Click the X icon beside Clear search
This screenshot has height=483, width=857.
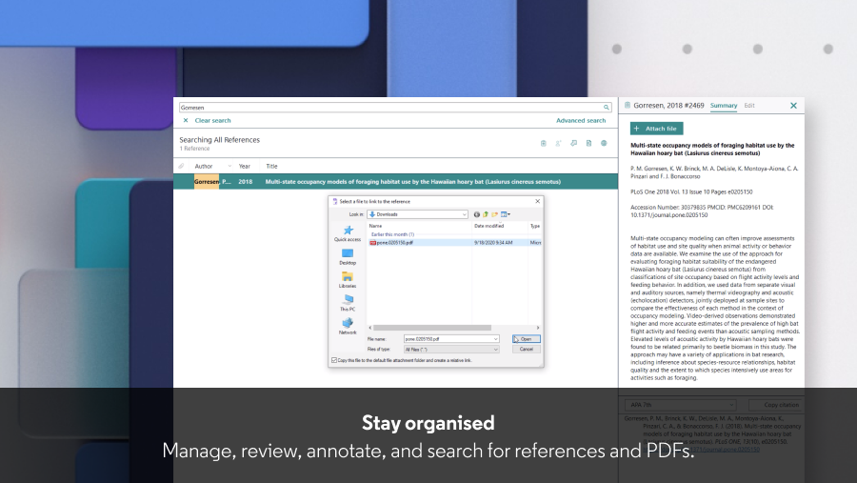[x=186, y=120]
